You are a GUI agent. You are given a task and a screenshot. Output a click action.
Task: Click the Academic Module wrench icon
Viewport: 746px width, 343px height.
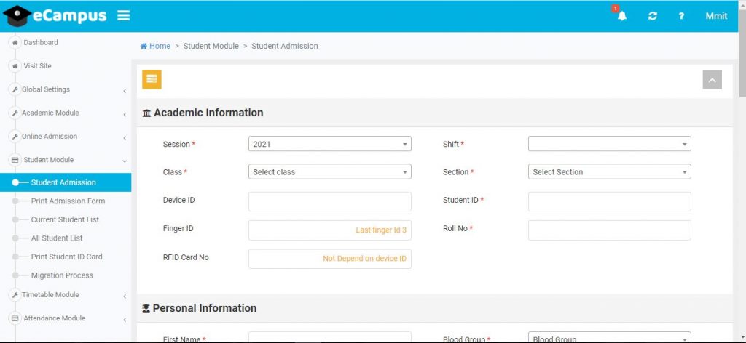(15, 113)
